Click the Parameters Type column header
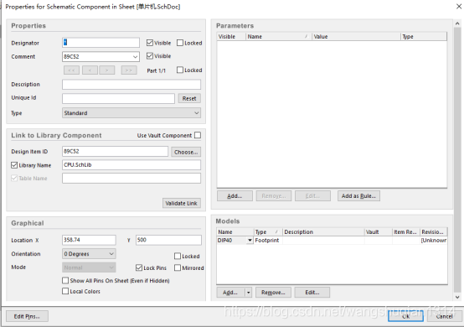 [424, 36]
